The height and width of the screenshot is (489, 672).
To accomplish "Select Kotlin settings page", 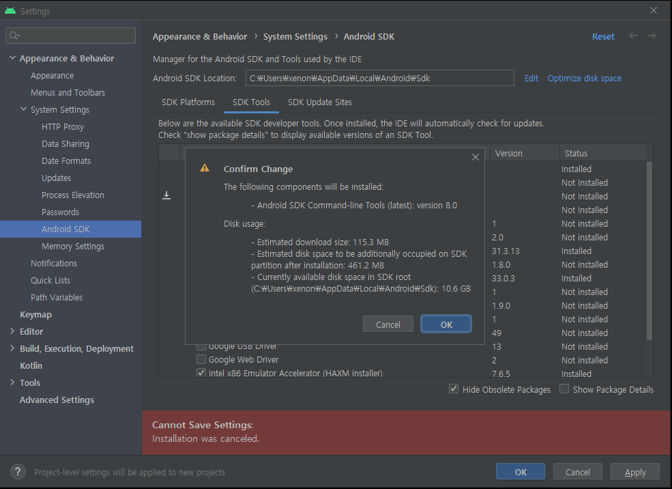I will pyautogui.click(x=31, y=365).
